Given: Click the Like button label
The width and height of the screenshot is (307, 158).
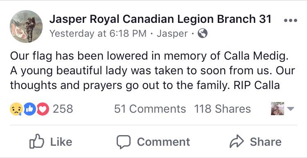Looking at the screenshot, I should [x=61, y=142].
